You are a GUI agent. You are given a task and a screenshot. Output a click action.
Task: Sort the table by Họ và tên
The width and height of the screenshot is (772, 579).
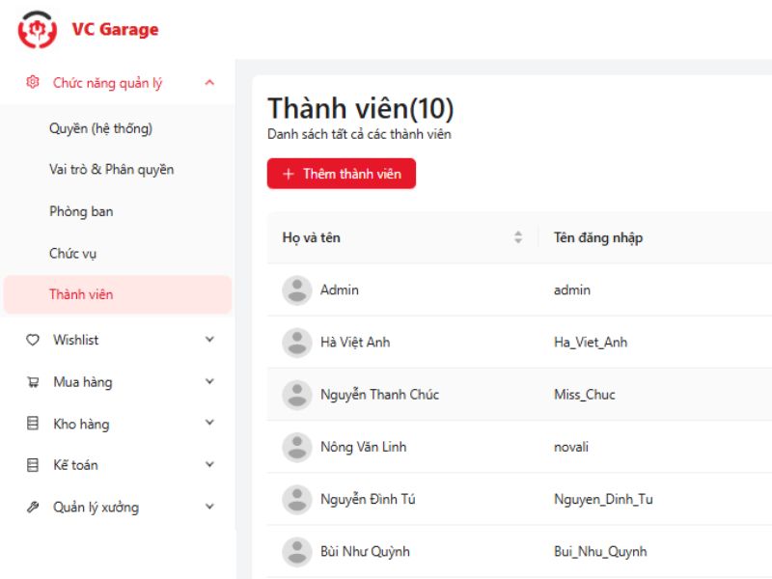pos(520,236)
